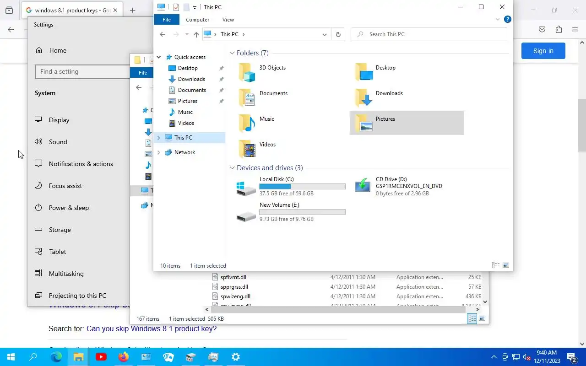Viewport: 586px width, 366px height.
Task: Click New Volume (E:) usage bar
Action: 302,212
